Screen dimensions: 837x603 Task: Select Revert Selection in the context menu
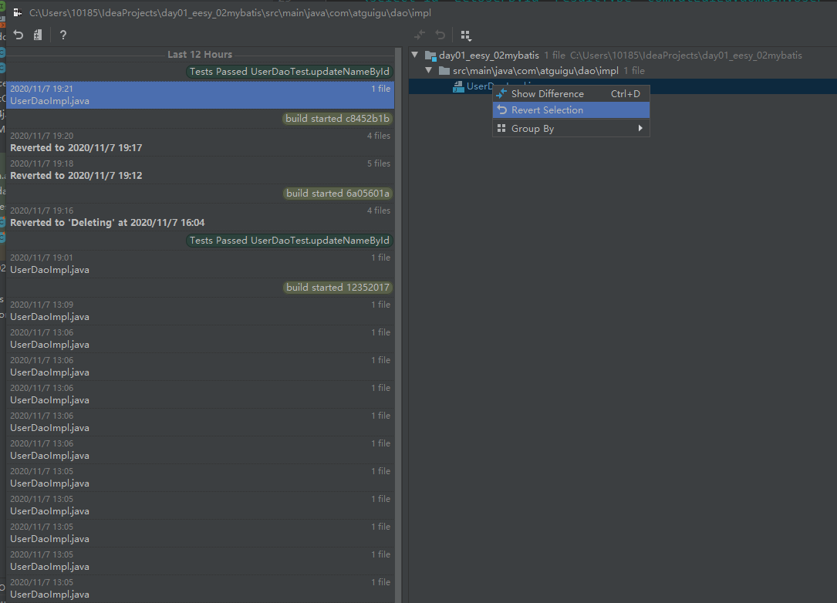tap(547, 110)
